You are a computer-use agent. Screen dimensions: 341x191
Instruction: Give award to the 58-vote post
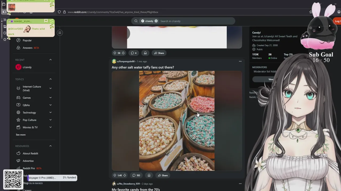click(145, 53)
